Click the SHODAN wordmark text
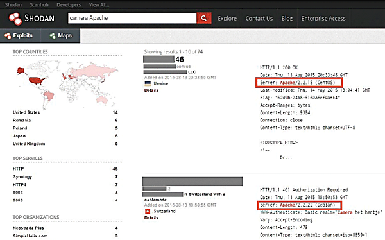Viewport: 385px width, 240px height. (39, 18)
